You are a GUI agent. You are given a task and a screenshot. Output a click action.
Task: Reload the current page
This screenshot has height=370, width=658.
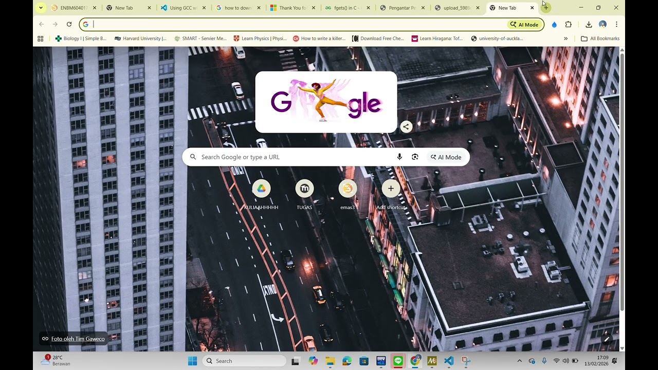[69, 24]
